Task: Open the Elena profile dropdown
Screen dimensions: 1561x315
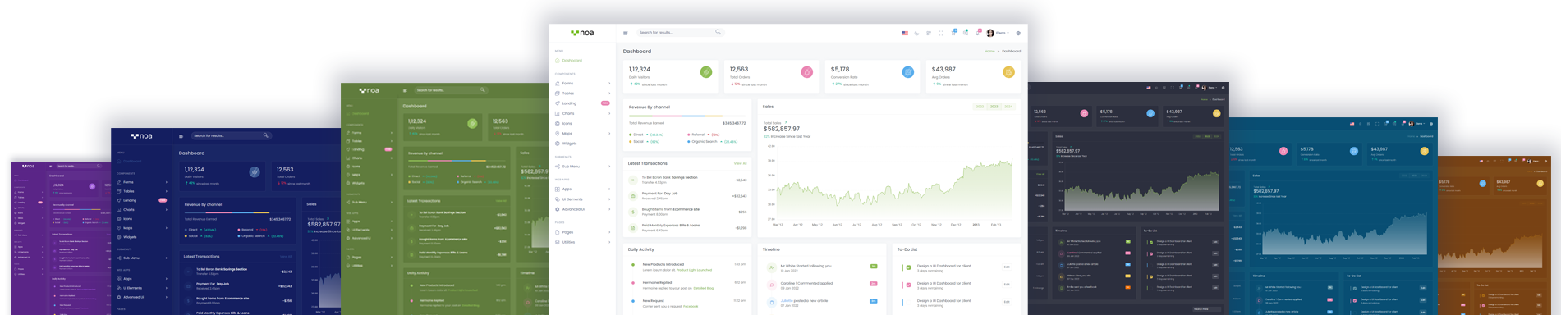Action: pos(998,33)
